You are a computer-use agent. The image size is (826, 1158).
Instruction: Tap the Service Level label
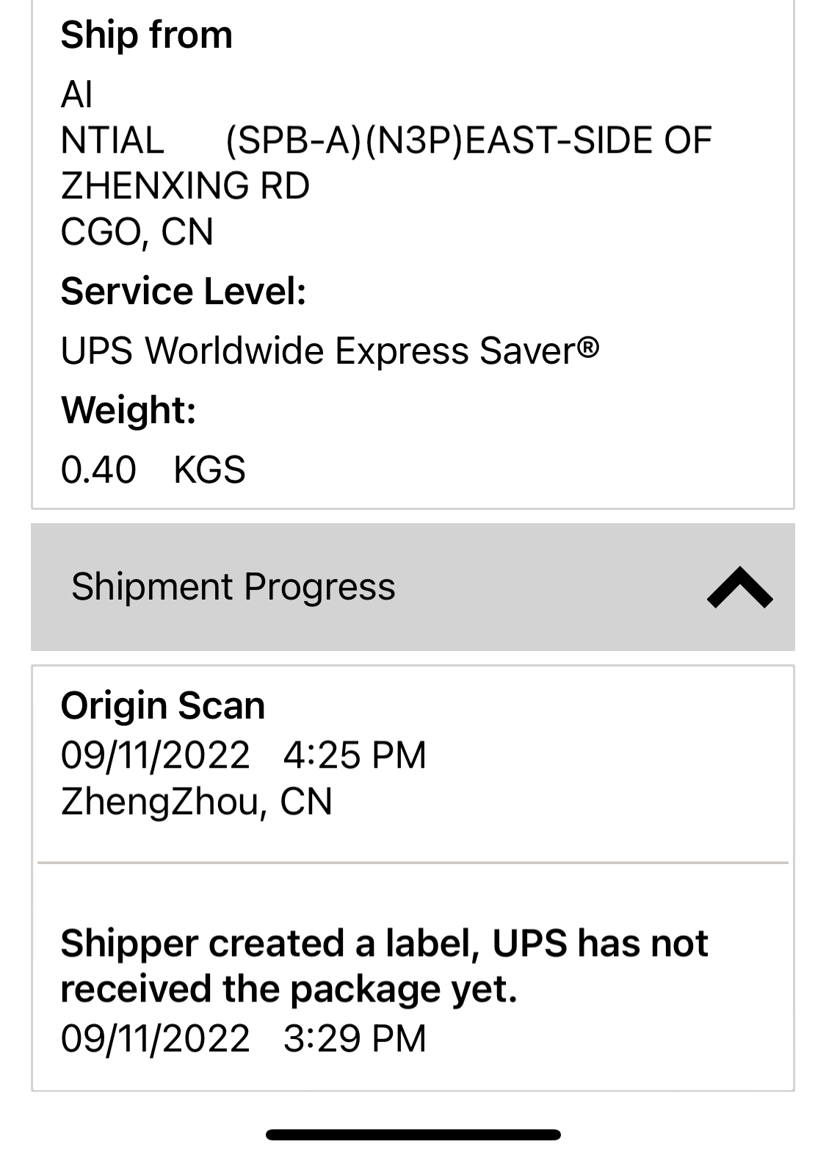pyautogui.click(x=183, y=291)
